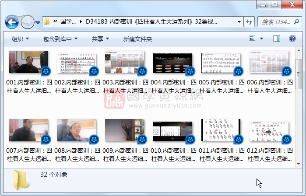
Task: Click file name text 007.内部密训：四柱看人生大运细...
Action: coord(29,154)
